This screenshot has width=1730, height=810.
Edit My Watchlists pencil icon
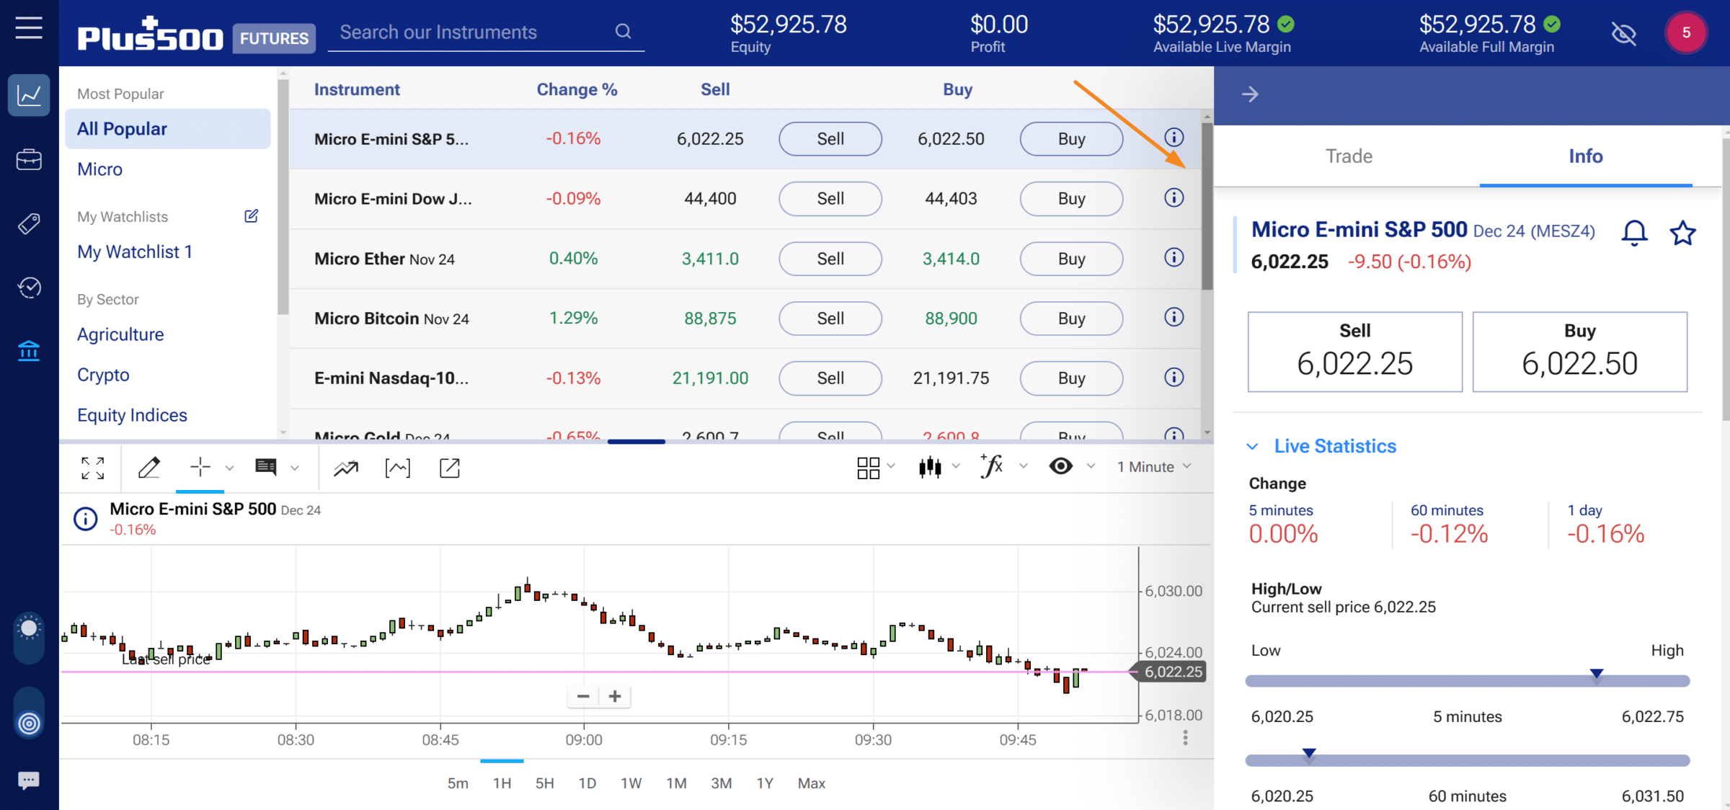251,216
